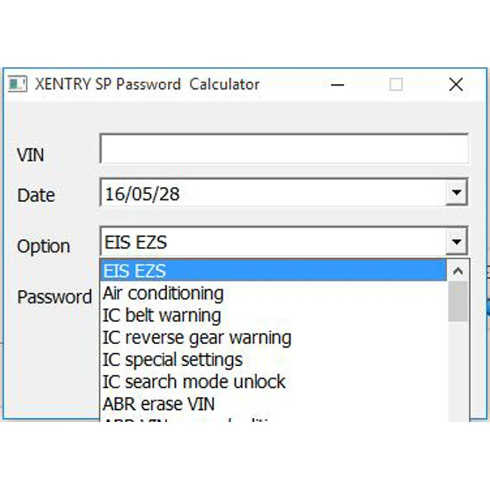Choose IC search mode unlock

coord(273,382)
